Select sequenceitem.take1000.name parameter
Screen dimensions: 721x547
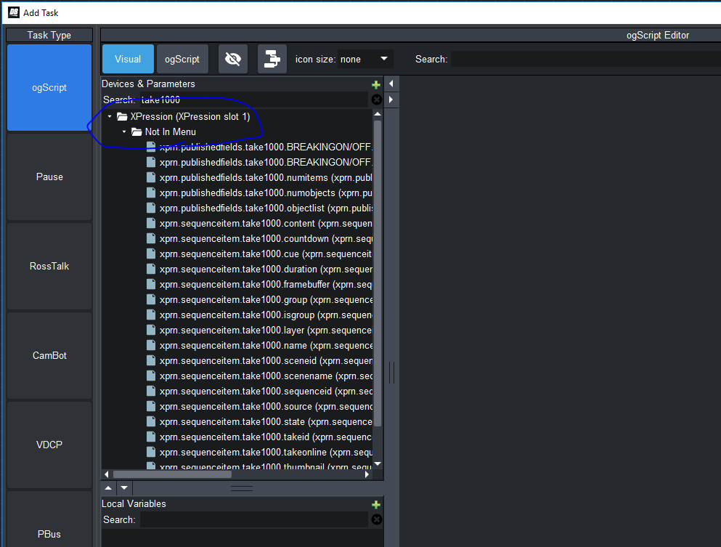click(266, 345)
